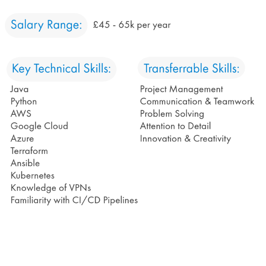
Task: Click the Google Cloud skill item
Action: coord(39,126)
